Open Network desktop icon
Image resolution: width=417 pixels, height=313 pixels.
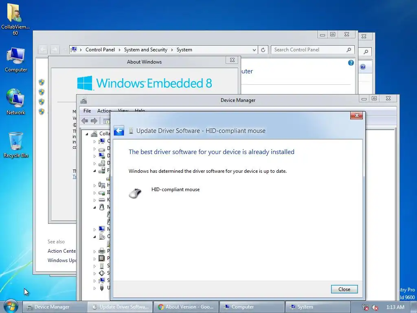16,102
